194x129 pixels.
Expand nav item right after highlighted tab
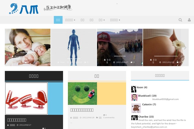tap(70, 20)
